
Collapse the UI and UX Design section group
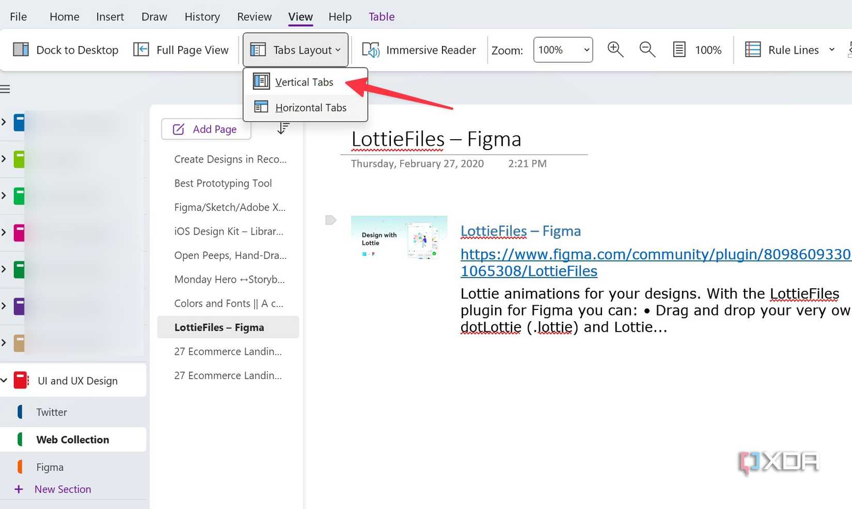point(5,380)
